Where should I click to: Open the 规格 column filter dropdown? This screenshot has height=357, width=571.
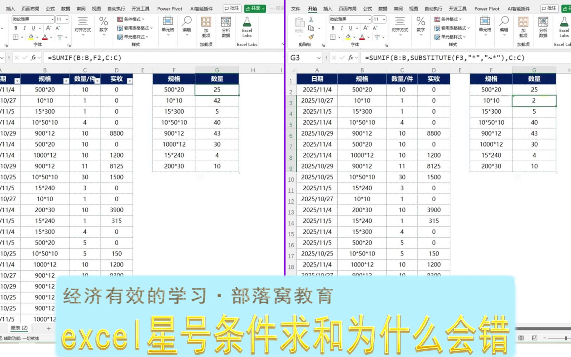[66, 81]
